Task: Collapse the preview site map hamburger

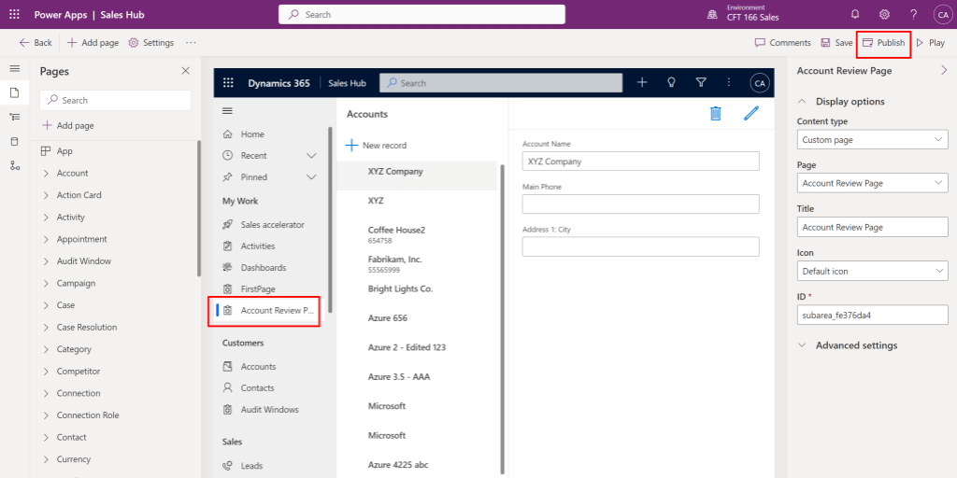Action: tap(227, 110)
